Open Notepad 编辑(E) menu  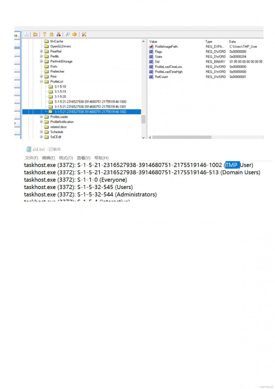tap(48, 158)
